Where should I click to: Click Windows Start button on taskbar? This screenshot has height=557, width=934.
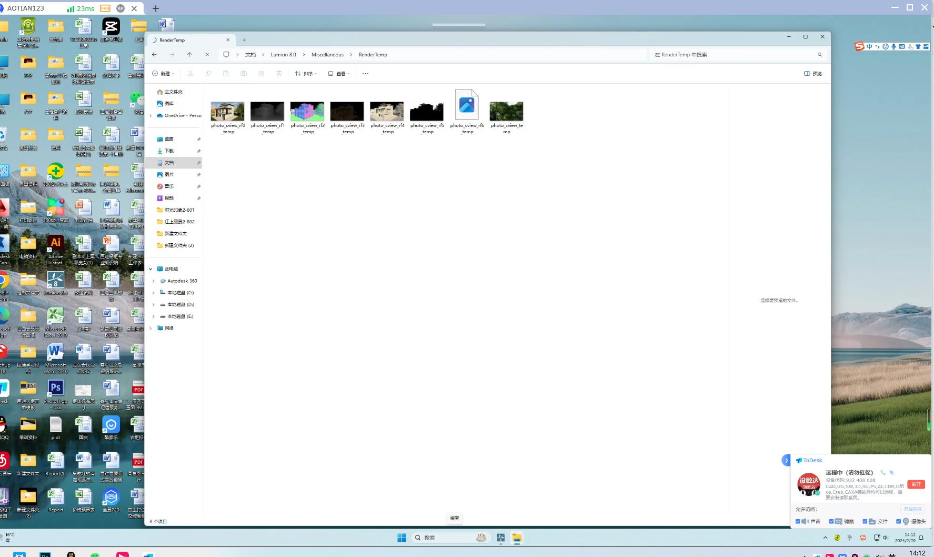401,538
